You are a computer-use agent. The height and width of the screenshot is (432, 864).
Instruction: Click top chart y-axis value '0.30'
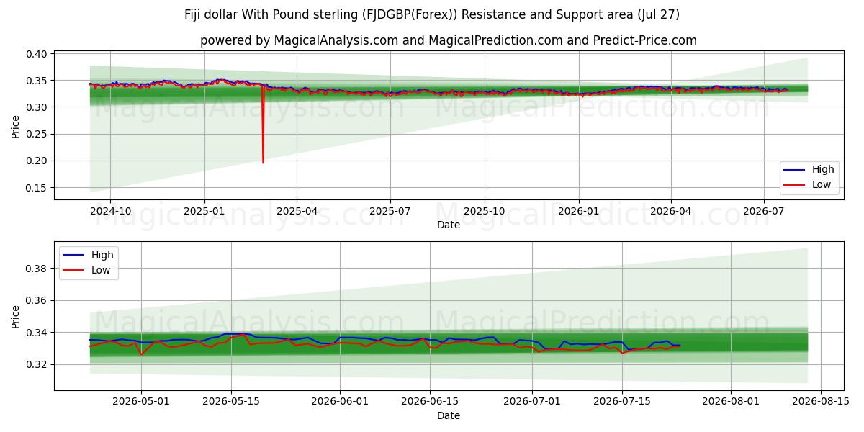tap(37, 107)
